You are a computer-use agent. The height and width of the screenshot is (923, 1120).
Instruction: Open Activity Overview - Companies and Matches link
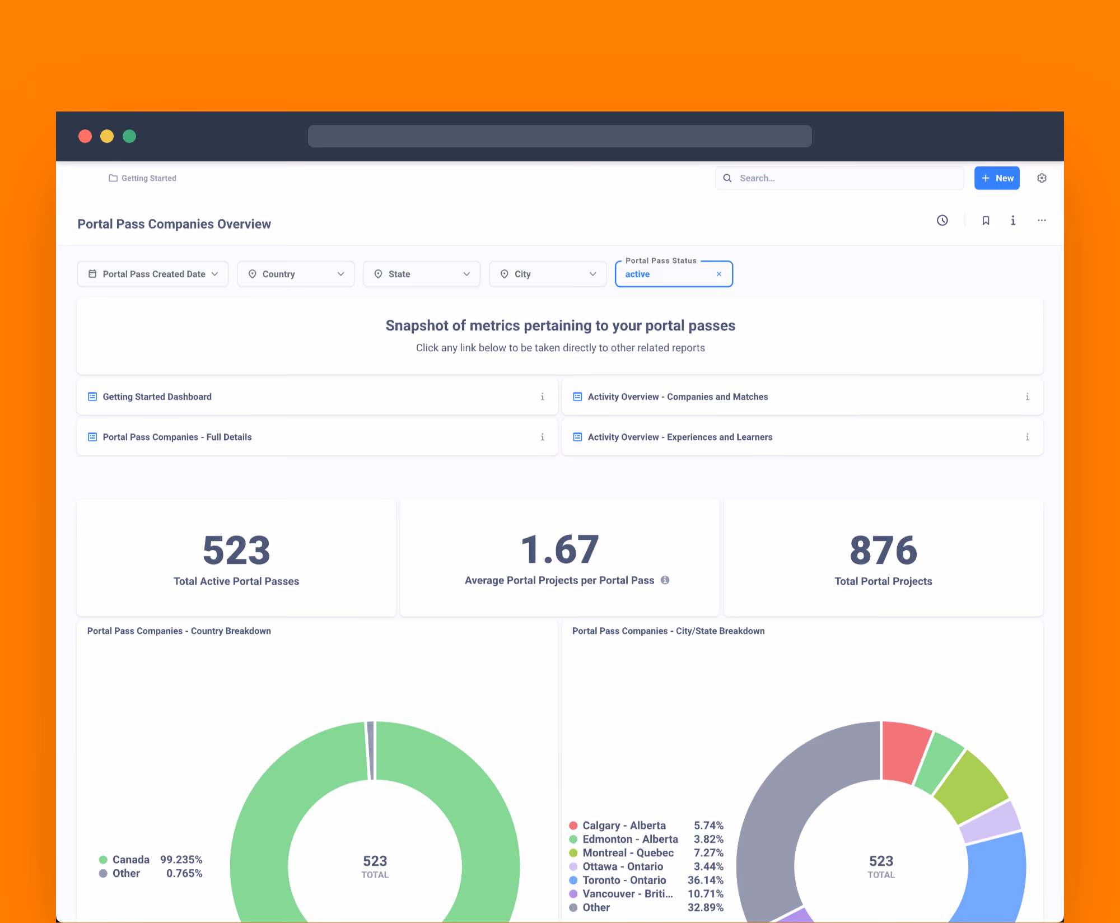point(678,397)
